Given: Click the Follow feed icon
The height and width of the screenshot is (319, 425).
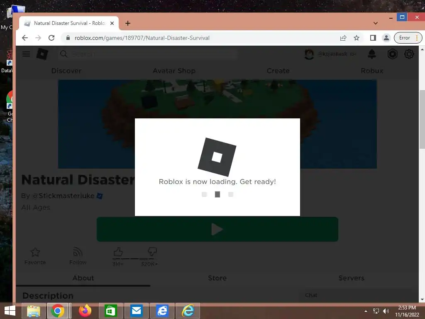Looking at the screenshot, I should tap(78, 252).
